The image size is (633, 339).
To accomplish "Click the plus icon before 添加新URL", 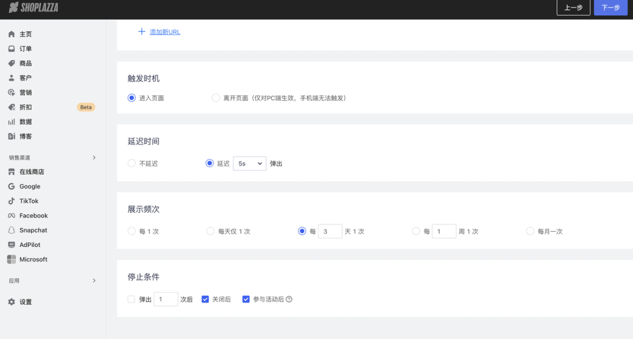I will click(x=141, y=32).
